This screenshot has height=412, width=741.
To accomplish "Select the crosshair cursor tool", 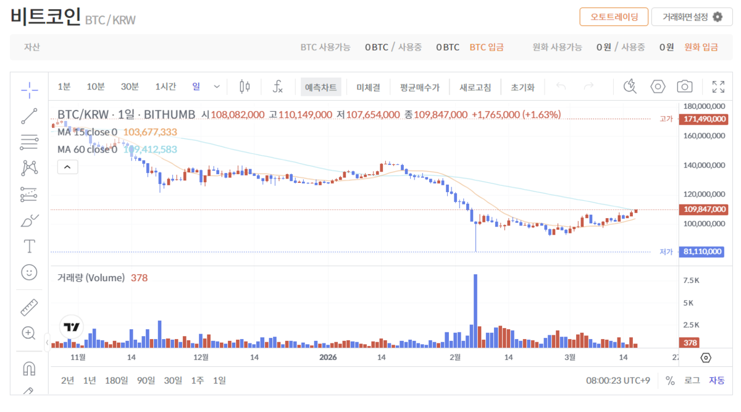I will click(29, 90).
